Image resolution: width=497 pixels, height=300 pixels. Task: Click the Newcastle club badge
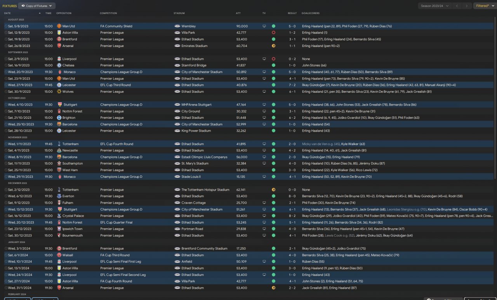59,150
